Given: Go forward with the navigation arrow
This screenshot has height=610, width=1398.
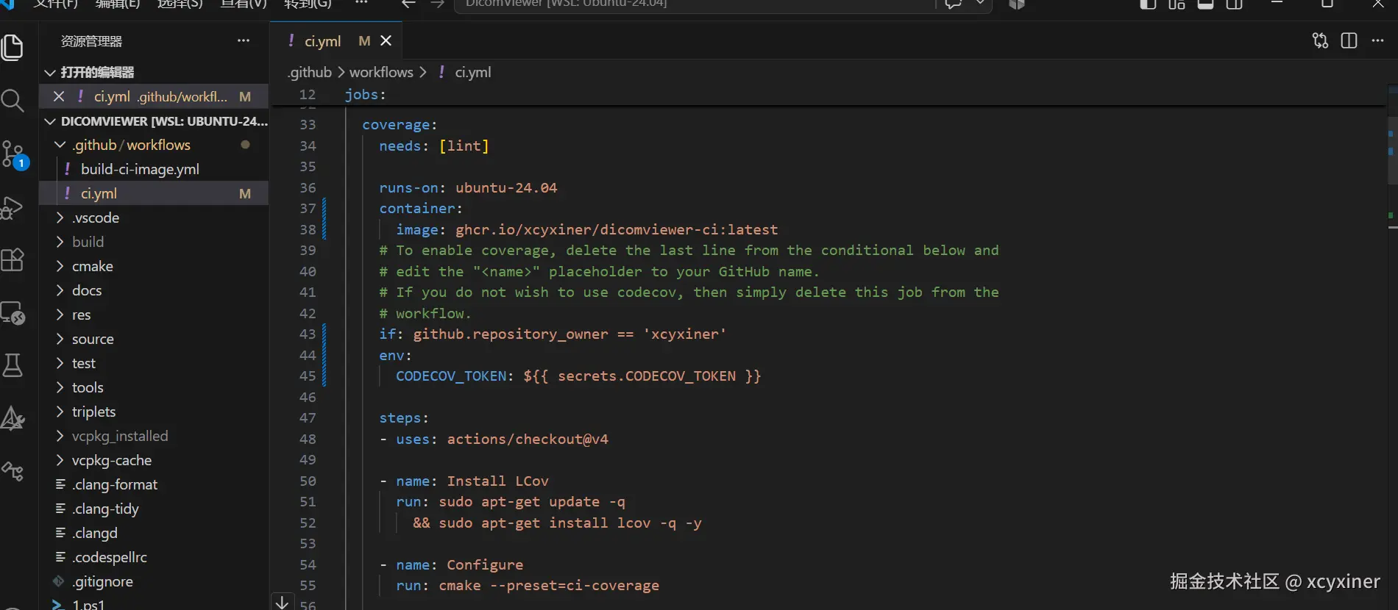Looking at the screenshot, I should pos(437,4).
